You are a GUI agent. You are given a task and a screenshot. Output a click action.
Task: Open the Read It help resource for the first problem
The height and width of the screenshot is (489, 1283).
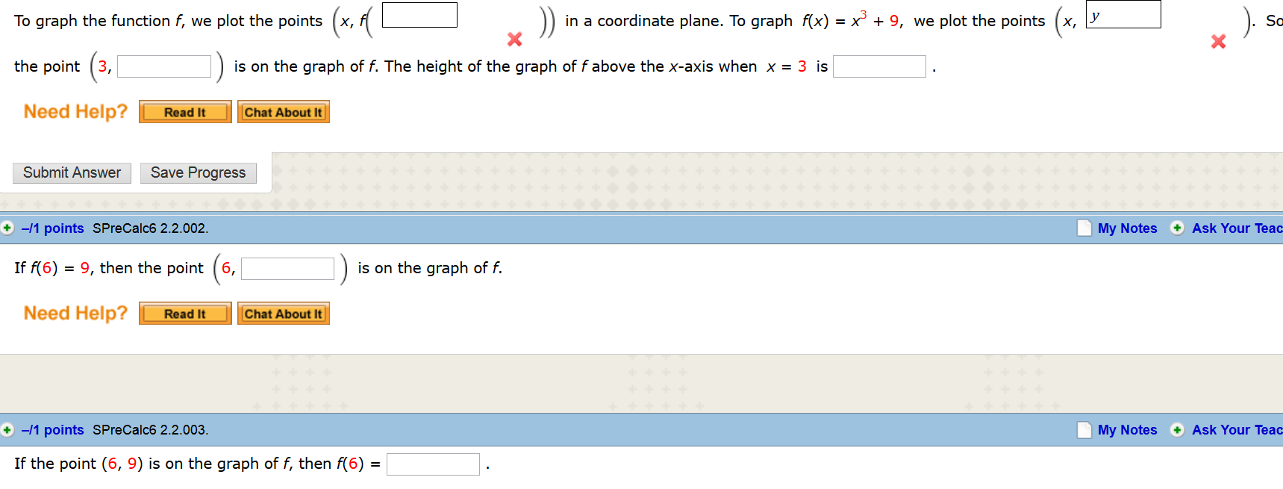point(184,111)
